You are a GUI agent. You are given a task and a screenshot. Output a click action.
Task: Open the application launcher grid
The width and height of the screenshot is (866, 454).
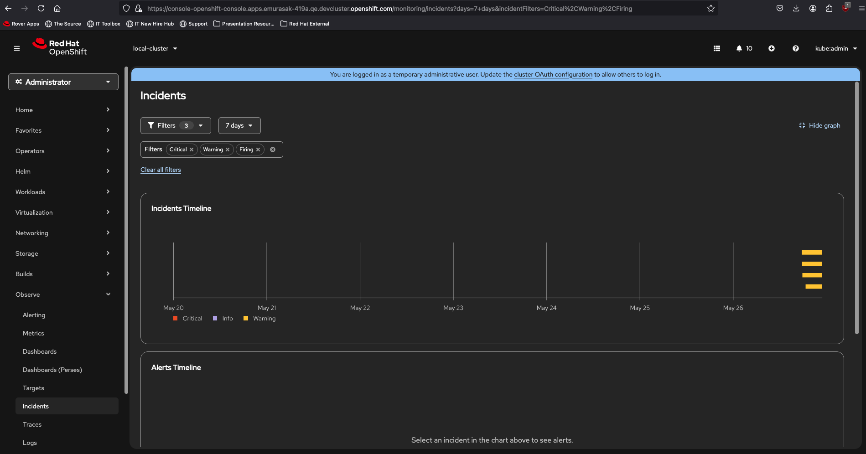pyautogui.click(x=716, y=48)
